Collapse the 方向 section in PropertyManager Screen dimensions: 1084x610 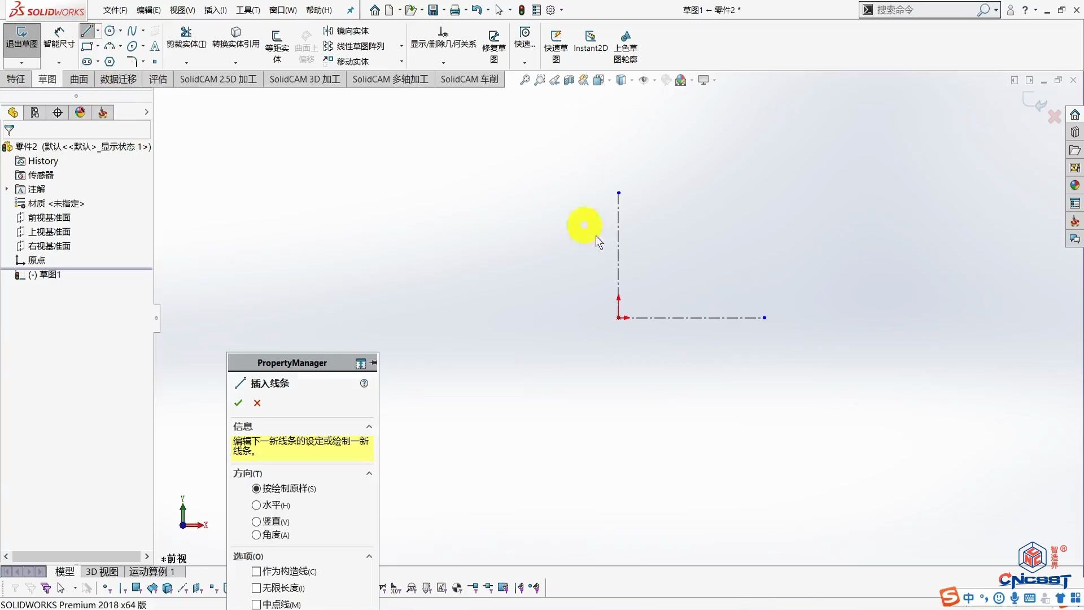pyautogui.click(x=369, y=473)
